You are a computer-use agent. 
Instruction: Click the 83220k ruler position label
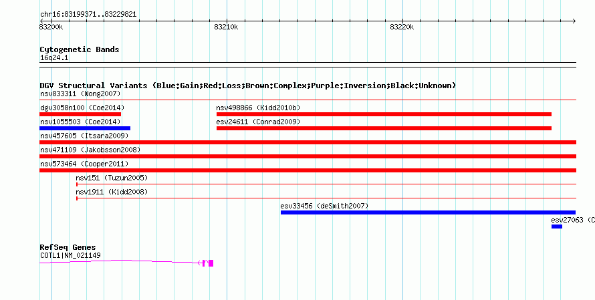click(402, 27)
